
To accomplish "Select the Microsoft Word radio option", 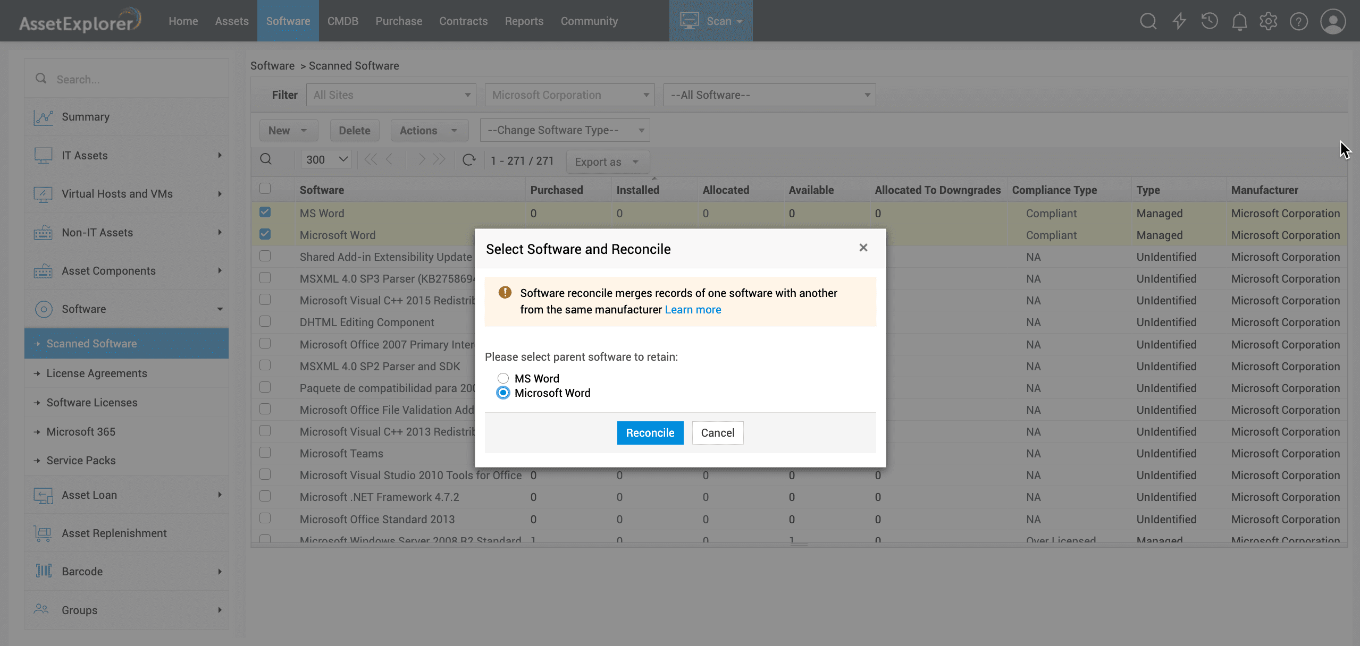I will 503,393.
